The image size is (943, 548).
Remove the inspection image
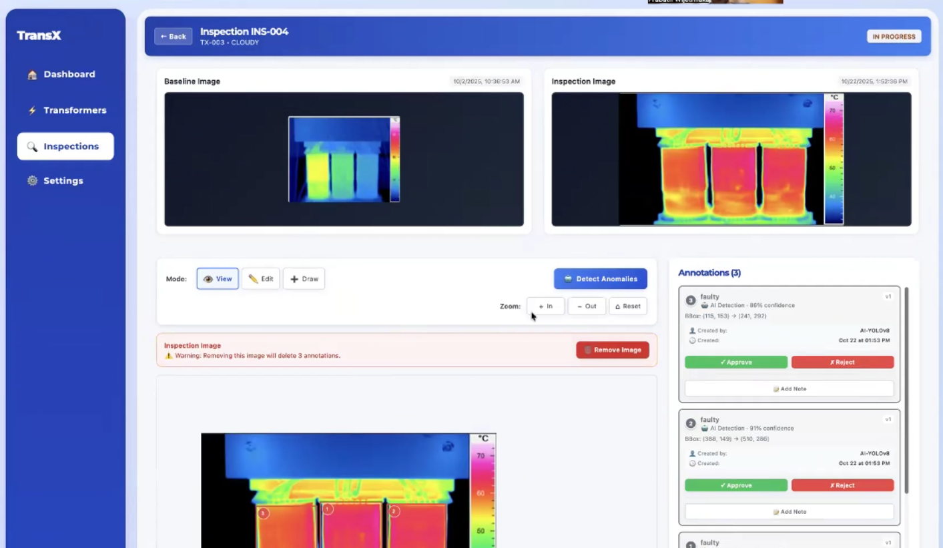click(x=613, y=350)
